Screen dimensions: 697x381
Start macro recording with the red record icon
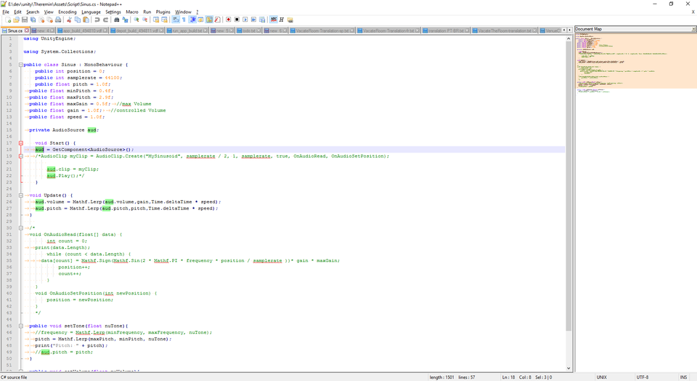(228, 20)
